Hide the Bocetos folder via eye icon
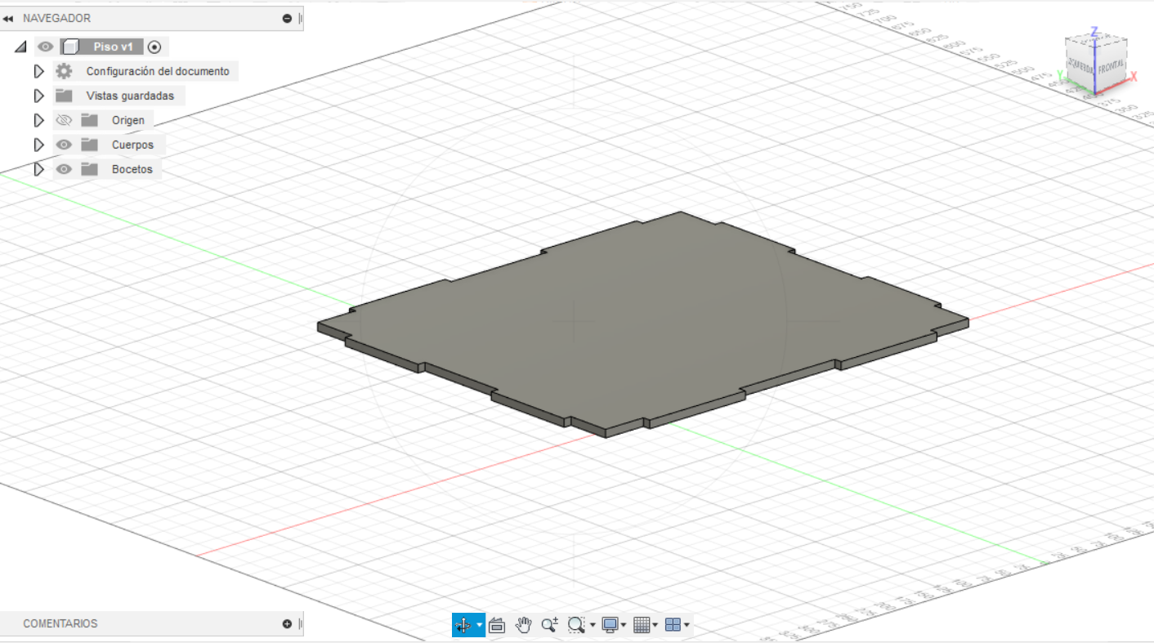Viewport: 1154px width, 643px height. coord(64,169)
